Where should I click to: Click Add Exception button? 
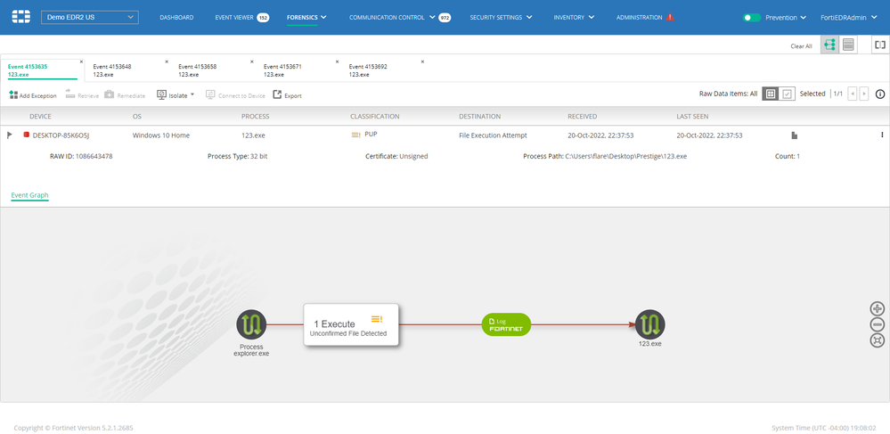click(33, 95)
